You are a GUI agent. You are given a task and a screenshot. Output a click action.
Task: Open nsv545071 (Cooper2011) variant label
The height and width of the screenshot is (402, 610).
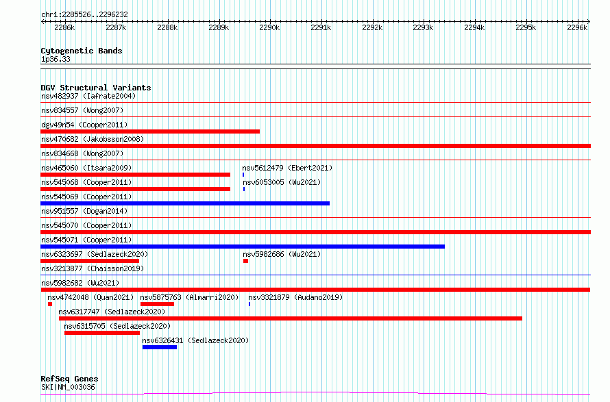86,240
